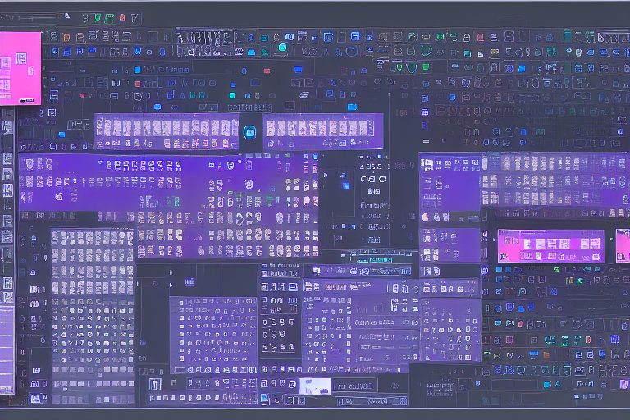Click the bright header block in the top toolbar row
The image size is (630, 420).
tap(205, 38)
